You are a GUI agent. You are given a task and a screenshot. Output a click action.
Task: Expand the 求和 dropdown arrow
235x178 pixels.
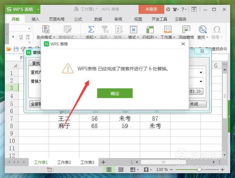point(95,37)
